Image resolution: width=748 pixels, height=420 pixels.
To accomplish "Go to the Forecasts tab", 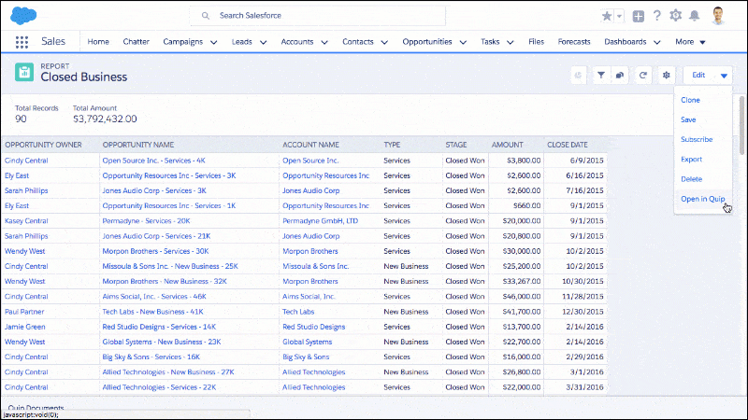I will [x=574, y=42].
